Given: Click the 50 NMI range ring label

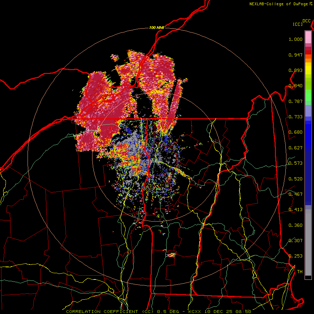Looking at the screenshot, I should pos(157,92).
